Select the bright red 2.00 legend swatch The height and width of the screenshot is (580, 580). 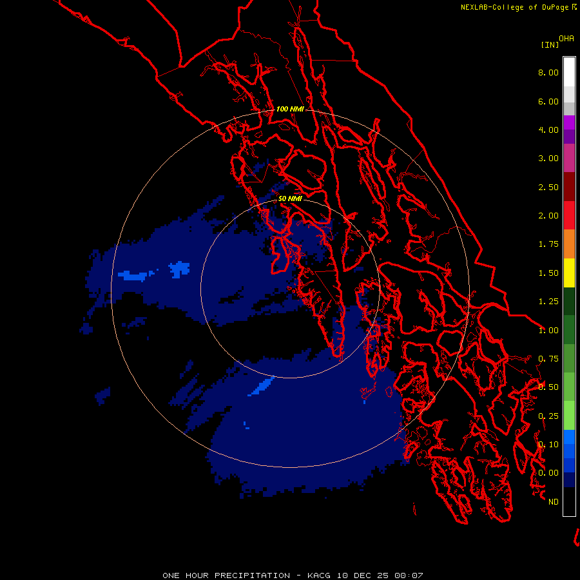569,215
